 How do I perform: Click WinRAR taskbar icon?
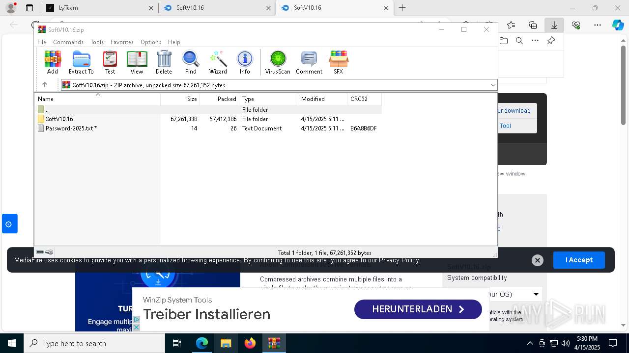pos(274,343)
